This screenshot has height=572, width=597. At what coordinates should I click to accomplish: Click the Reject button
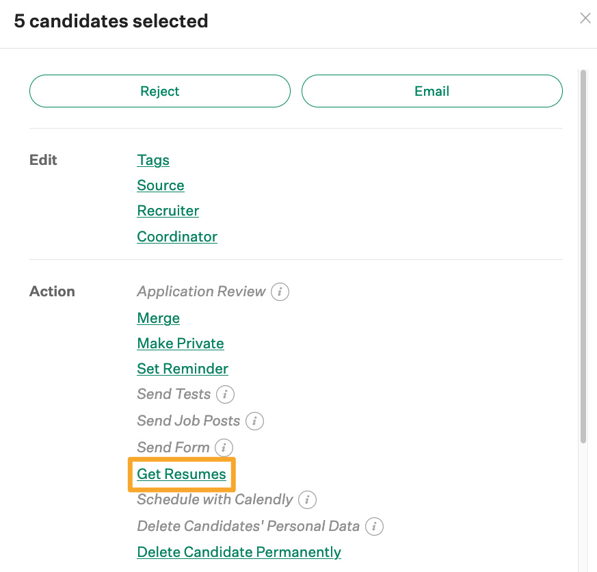159,90
